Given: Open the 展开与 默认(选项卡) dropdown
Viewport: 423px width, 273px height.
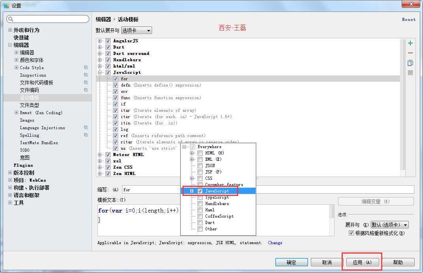Looking at the screenshot, I should pyautogui.click(x=389, y=225).
